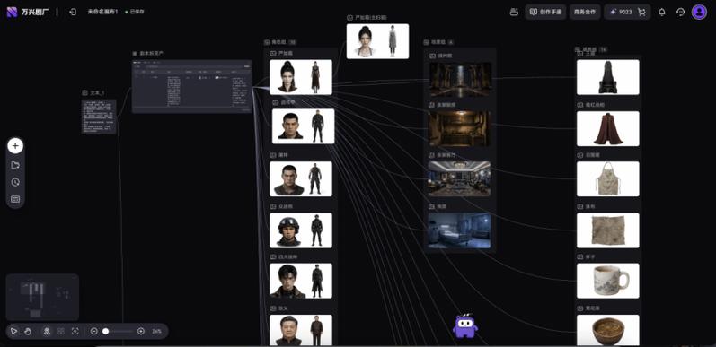Click the zoom out minus button
Screen dimensions: 716x347
(94, 332)
